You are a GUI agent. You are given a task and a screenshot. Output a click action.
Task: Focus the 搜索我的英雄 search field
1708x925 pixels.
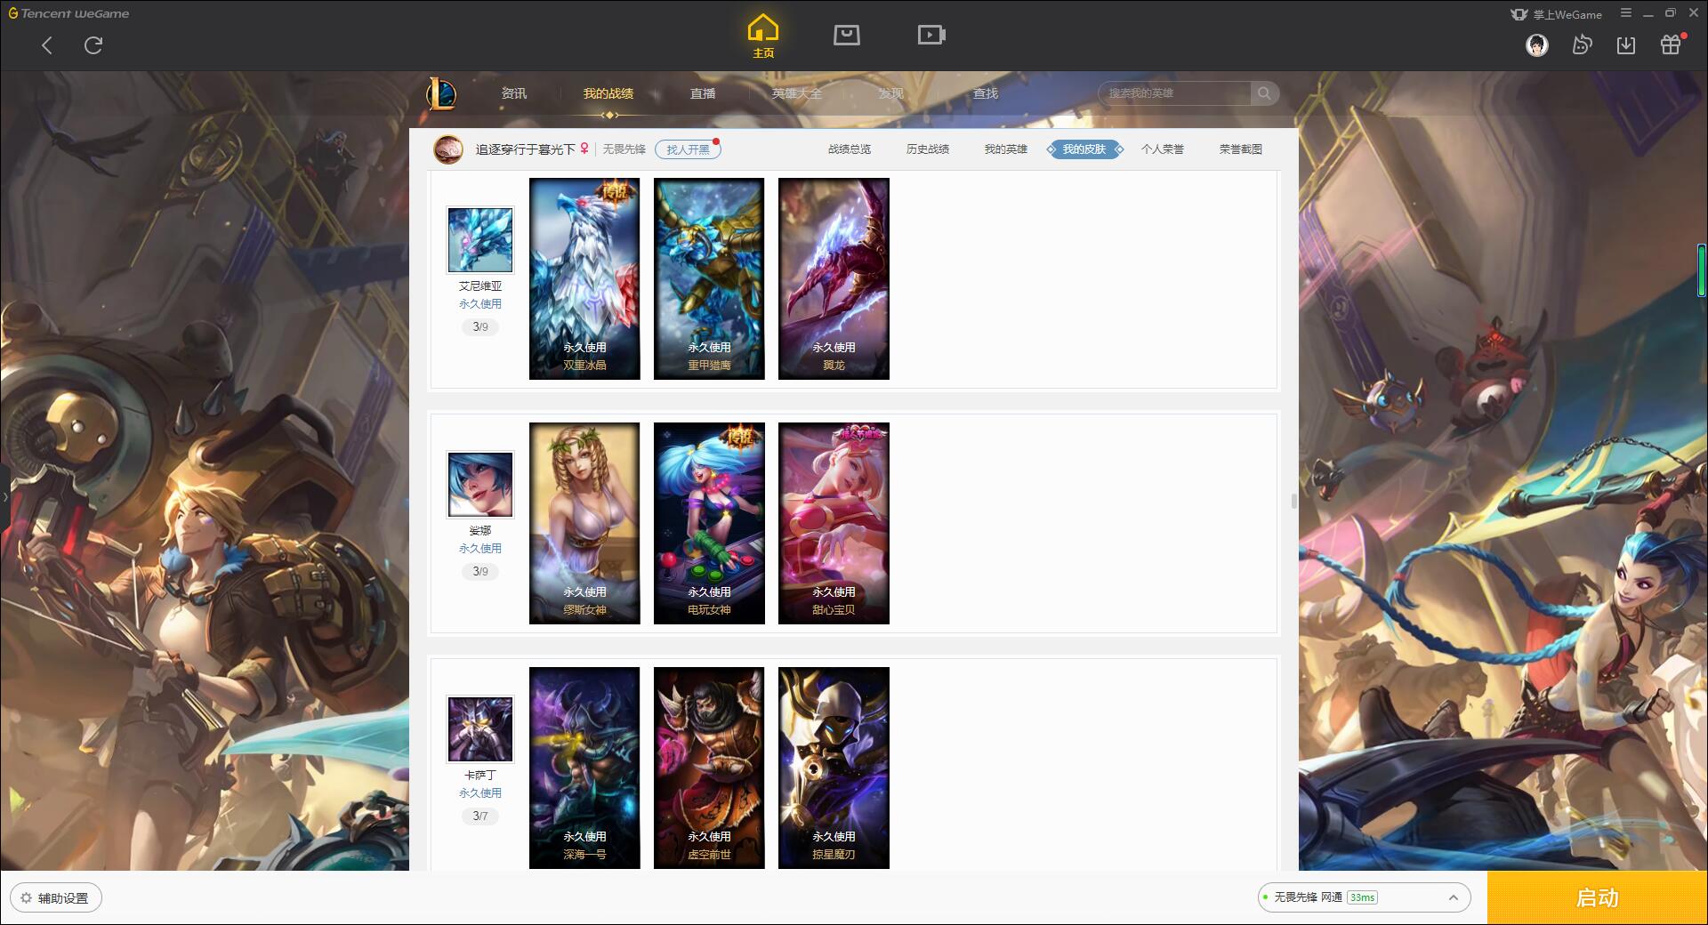[1175, 93]
